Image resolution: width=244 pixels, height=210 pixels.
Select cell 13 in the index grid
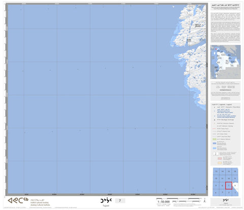pyautogui.click(x=216, y=171)
